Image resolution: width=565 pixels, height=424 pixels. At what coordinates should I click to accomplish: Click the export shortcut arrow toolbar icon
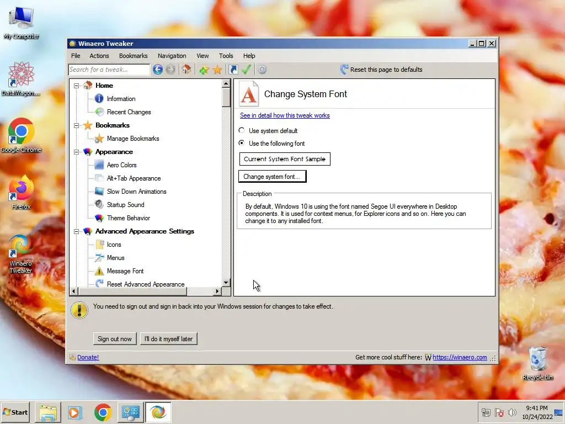point(233,70)
